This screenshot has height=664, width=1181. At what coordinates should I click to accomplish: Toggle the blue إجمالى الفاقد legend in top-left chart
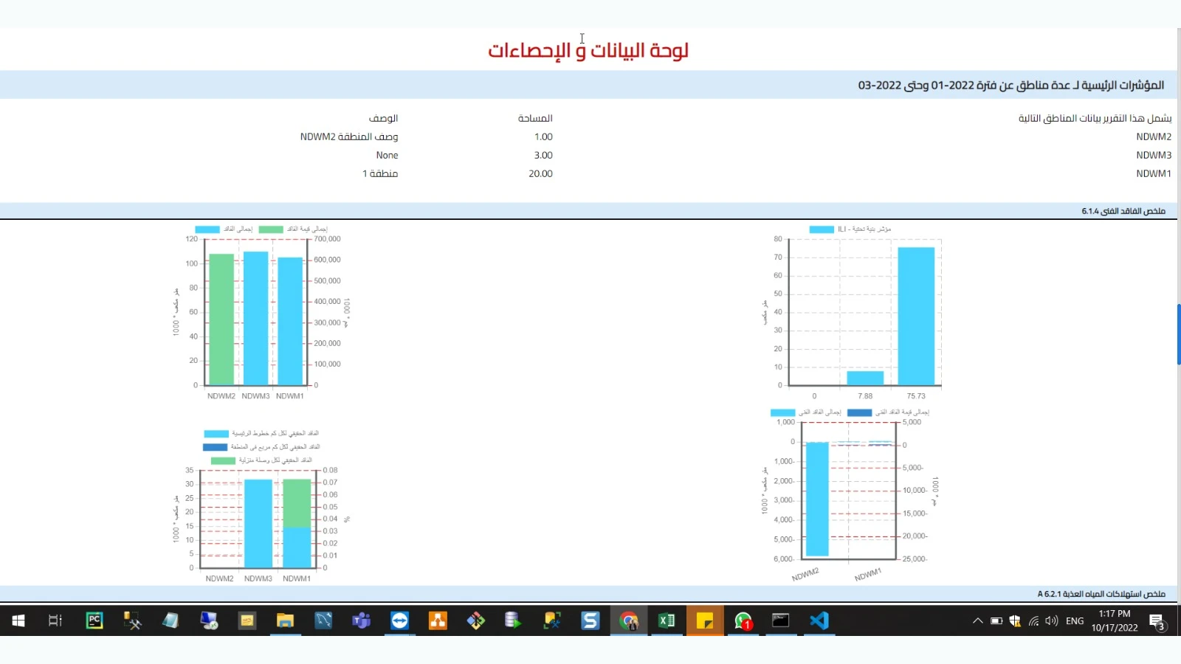click(224, 229)
